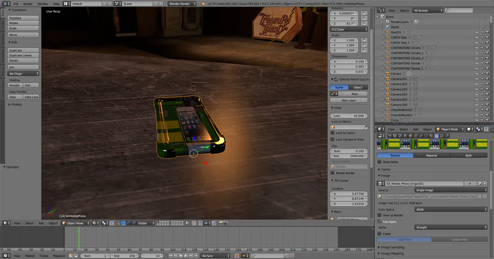Hide Box001 using its eye icon
This screenshot has width=494, height=259.
coord(476,32)
